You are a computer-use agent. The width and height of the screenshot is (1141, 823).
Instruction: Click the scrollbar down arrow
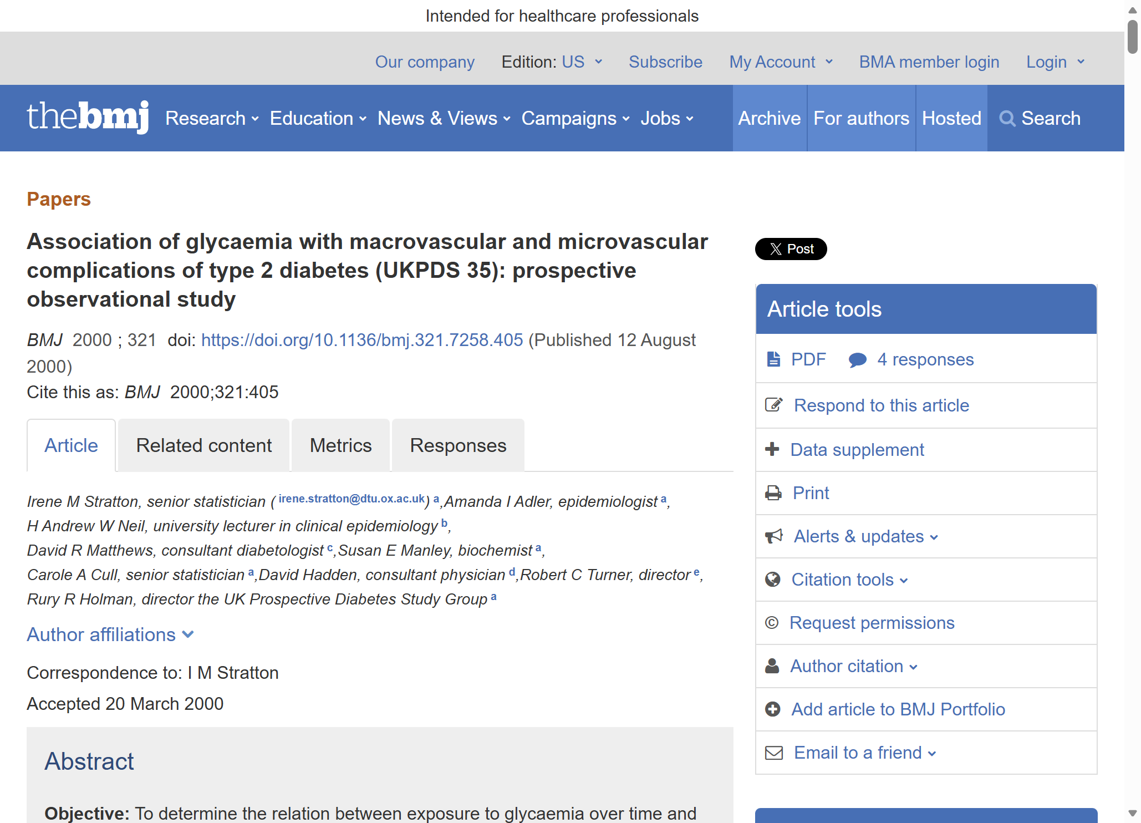click(1133, 813)
